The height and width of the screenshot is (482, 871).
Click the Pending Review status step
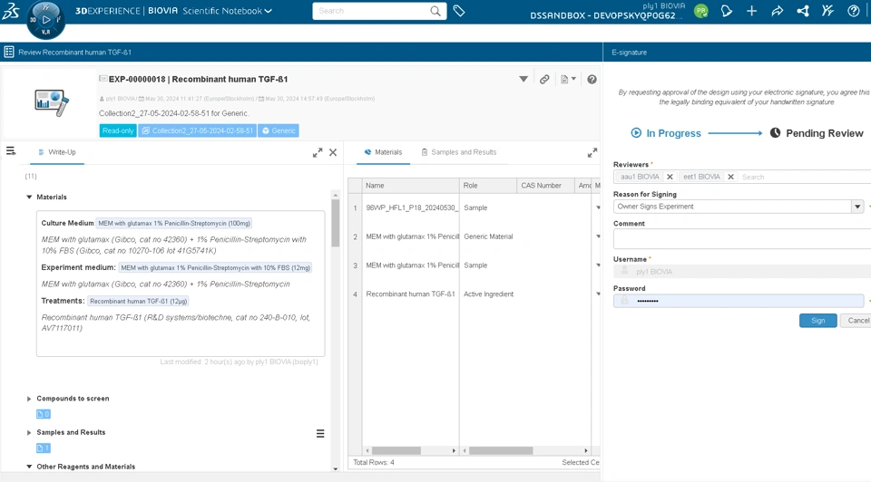(816, 133)
